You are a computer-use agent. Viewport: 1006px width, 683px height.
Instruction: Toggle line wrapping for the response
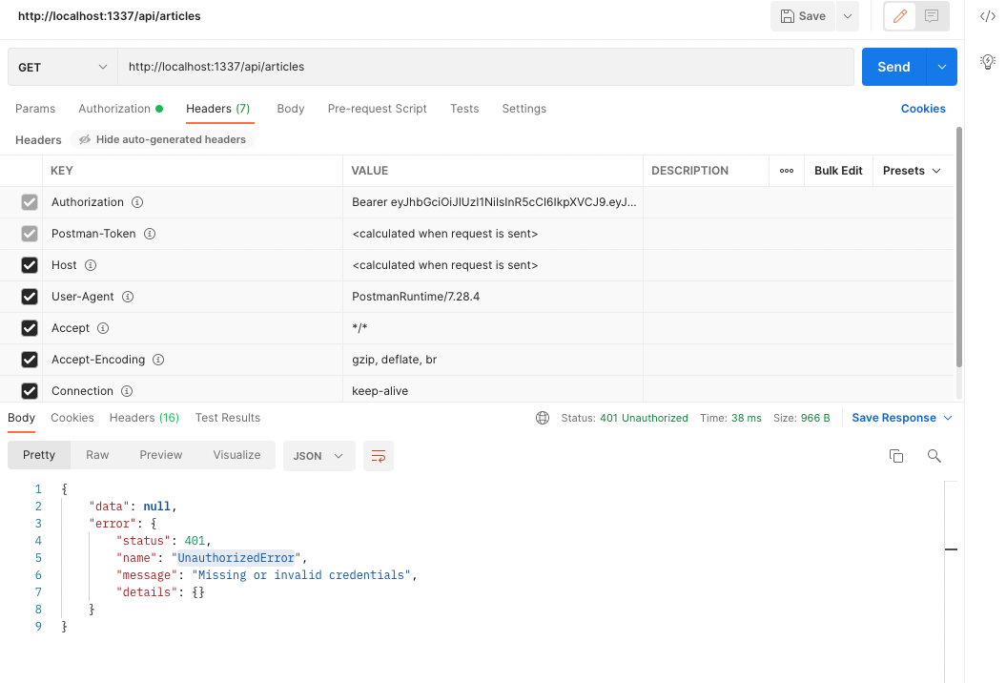click(x=379, y=456)
